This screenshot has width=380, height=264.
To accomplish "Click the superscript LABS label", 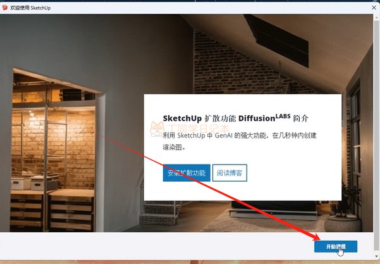I will click(x=283, y=116).
